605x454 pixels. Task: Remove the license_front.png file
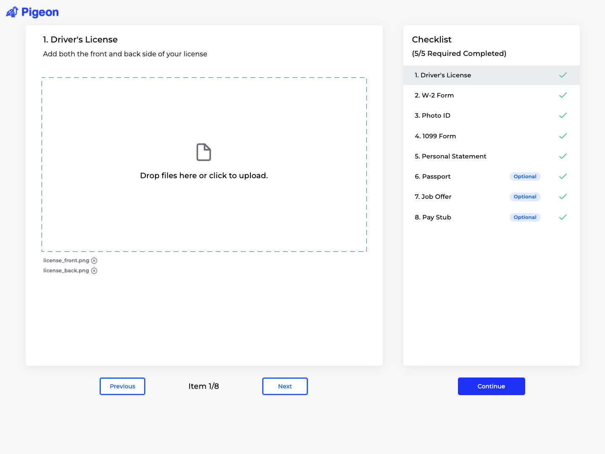coord(94,260)
